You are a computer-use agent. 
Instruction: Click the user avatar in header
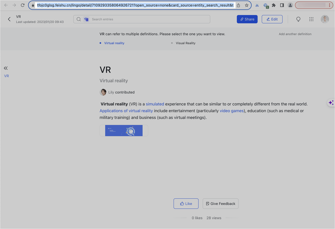(325, 19)
